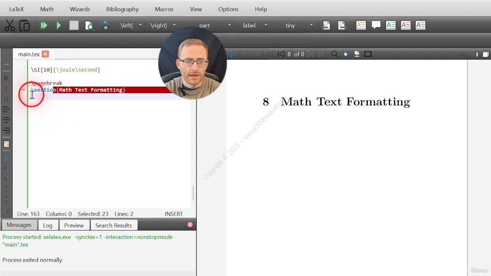Close the main.tex editor tab
The width and height of the screenshot is (491, 276).
45,54
